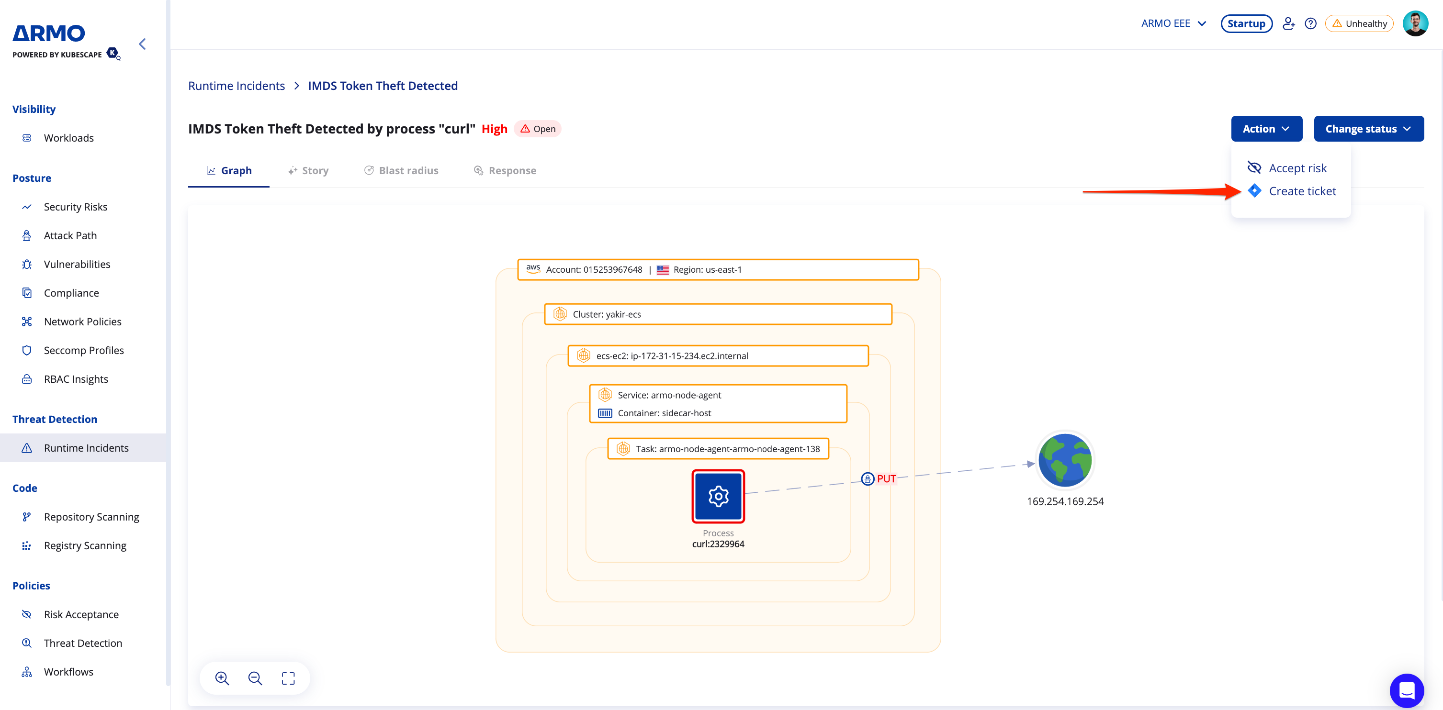Click the globe 169.254.169.254 node
Viewport: 1443px width, 710px height.
point(1064,460)
